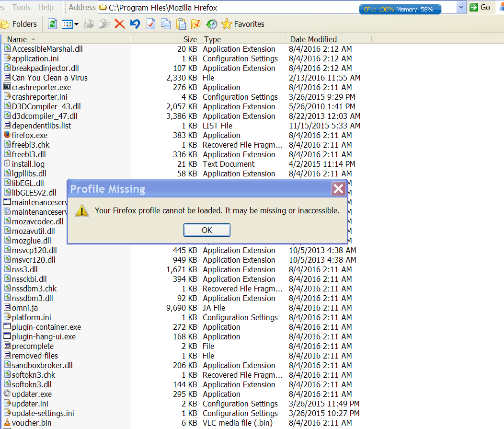Click the Go button
The image size is (504, 429).
pos(480,7)
